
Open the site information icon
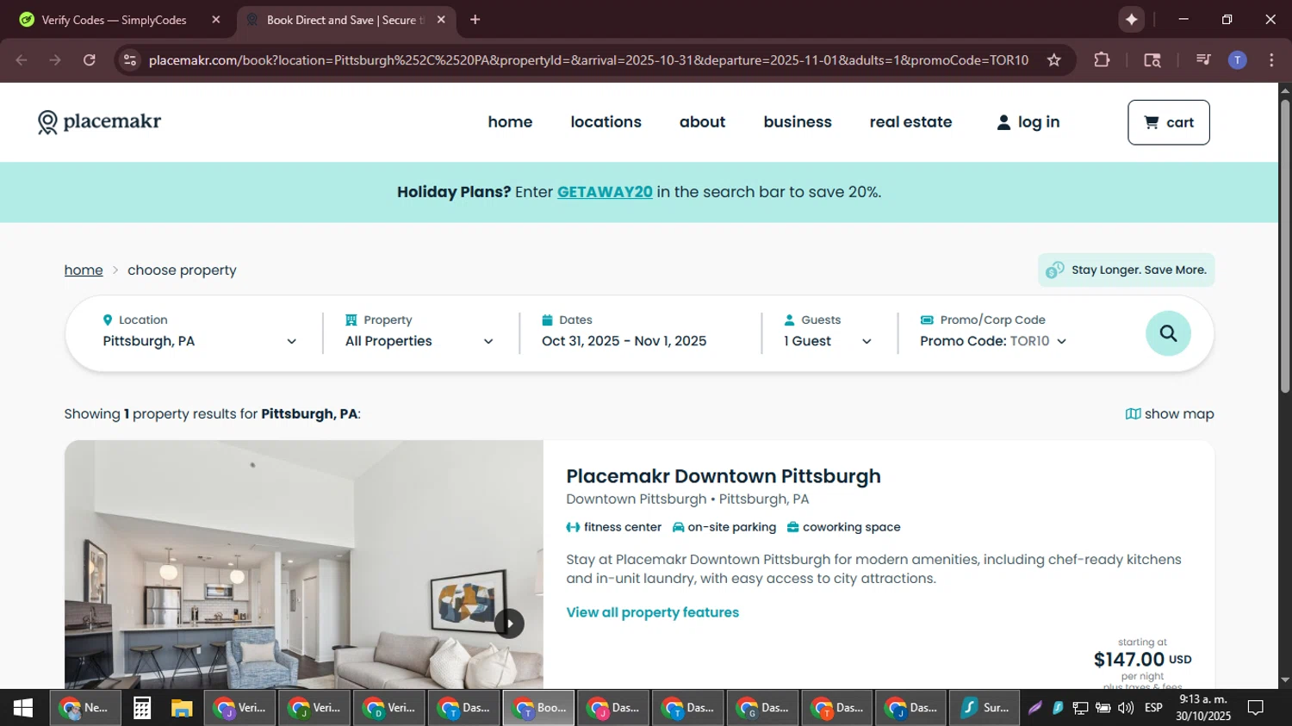click(130, 59)
